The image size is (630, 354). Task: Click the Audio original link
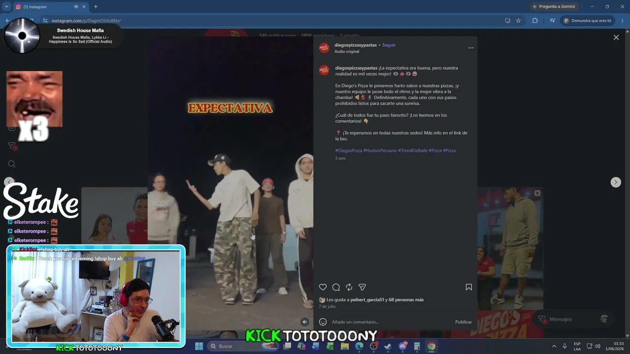[346, 52]
